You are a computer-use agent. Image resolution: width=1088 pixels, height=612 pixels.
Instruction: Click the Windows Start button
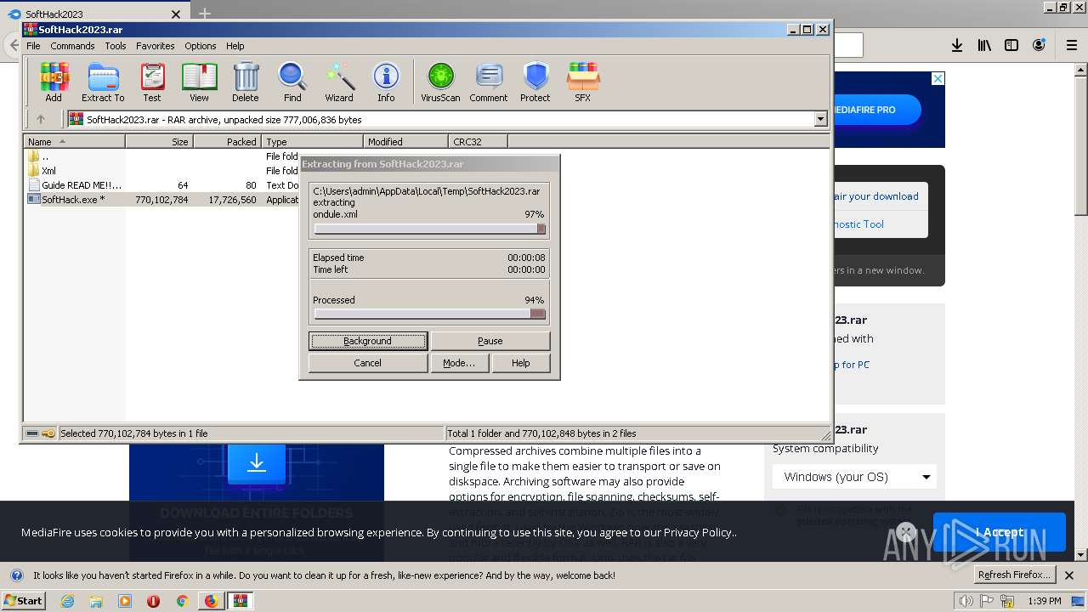point(23,601)
